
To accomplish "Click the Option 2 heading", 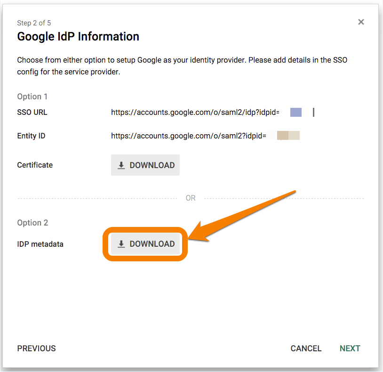I will pyautogui.click(x=32, y=223).
